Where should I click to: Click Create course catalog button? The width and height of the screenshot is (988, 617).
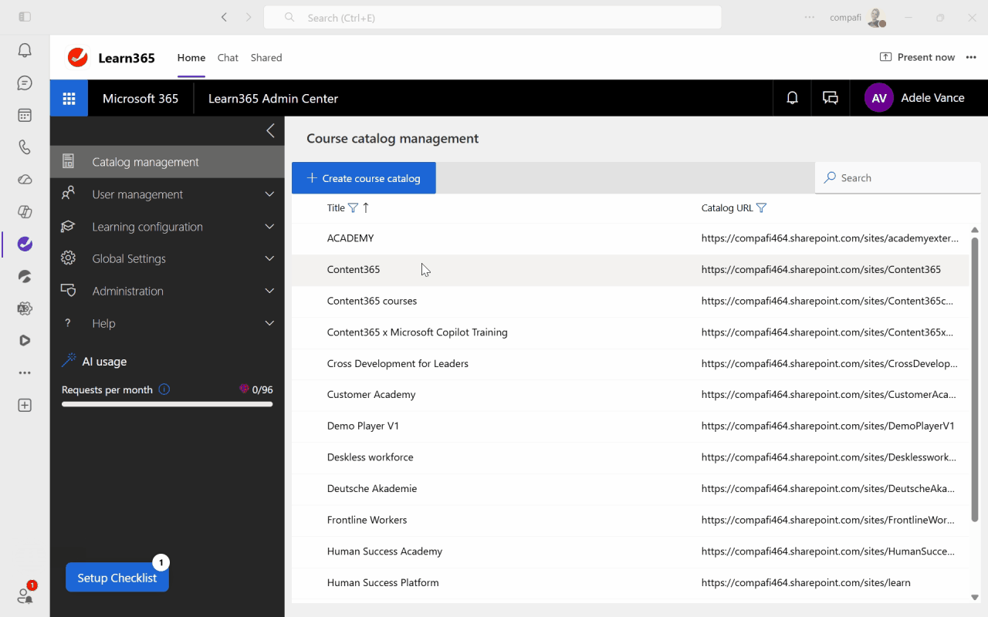click(364, 178)
